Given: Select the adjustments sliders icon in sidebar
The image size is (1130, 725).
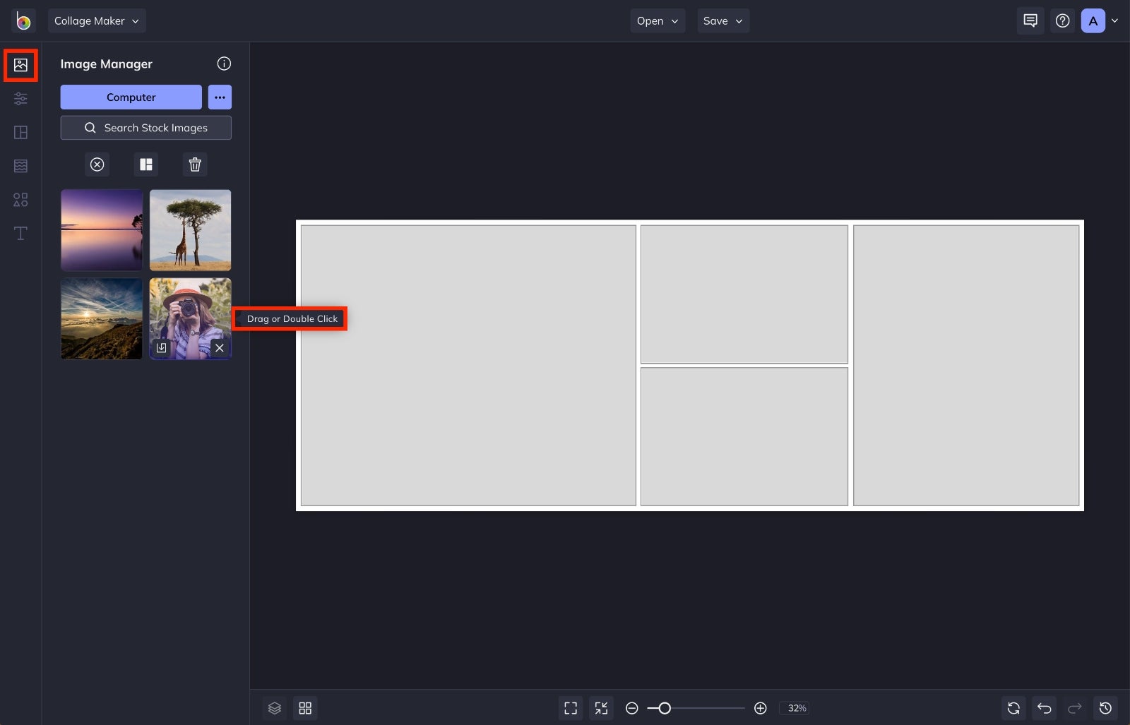Looking at the screenshot, I should [20, 99].
